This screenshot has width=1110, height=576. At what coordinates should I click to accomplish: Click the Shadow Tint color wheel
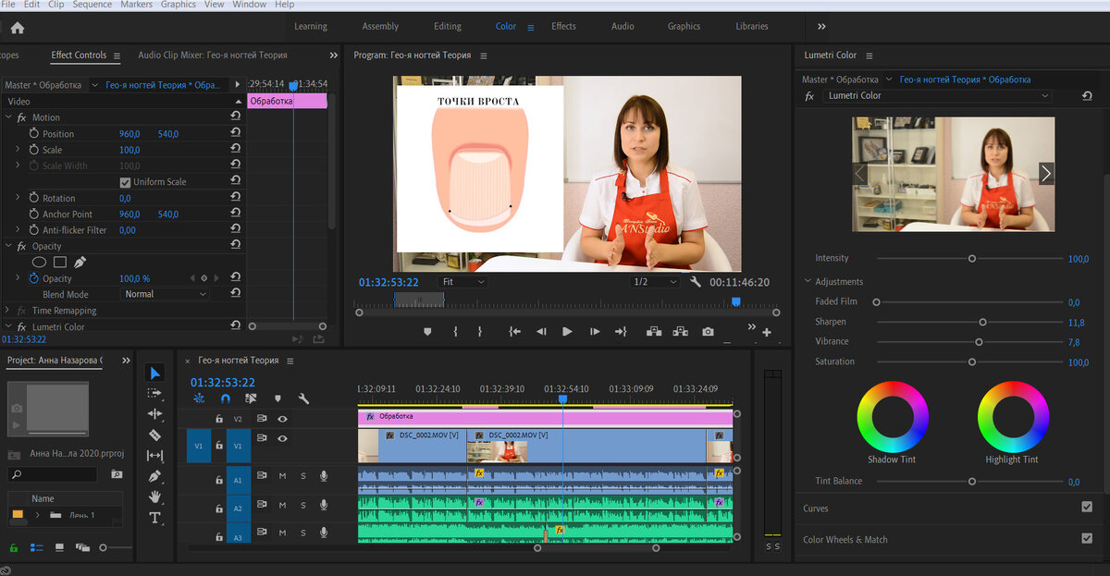pos(893,416)
